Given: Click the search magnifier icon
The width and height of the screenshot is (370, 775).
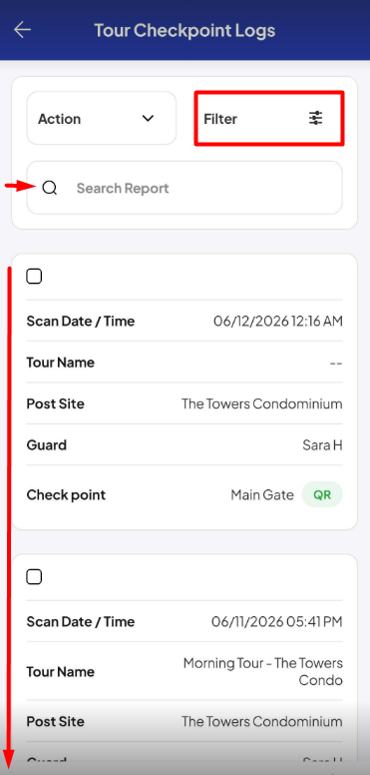Looking at the screenshot, I should [x=49, y=188].
